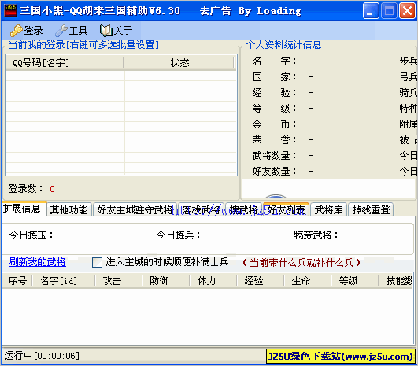Switch to the 掉线重登 tab

click(x=371, y=210)
